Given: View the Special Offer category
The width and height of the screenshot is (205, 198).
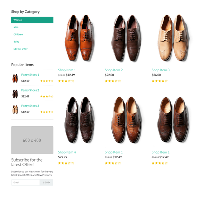Looking at the screenshot, I should [20, 49].
